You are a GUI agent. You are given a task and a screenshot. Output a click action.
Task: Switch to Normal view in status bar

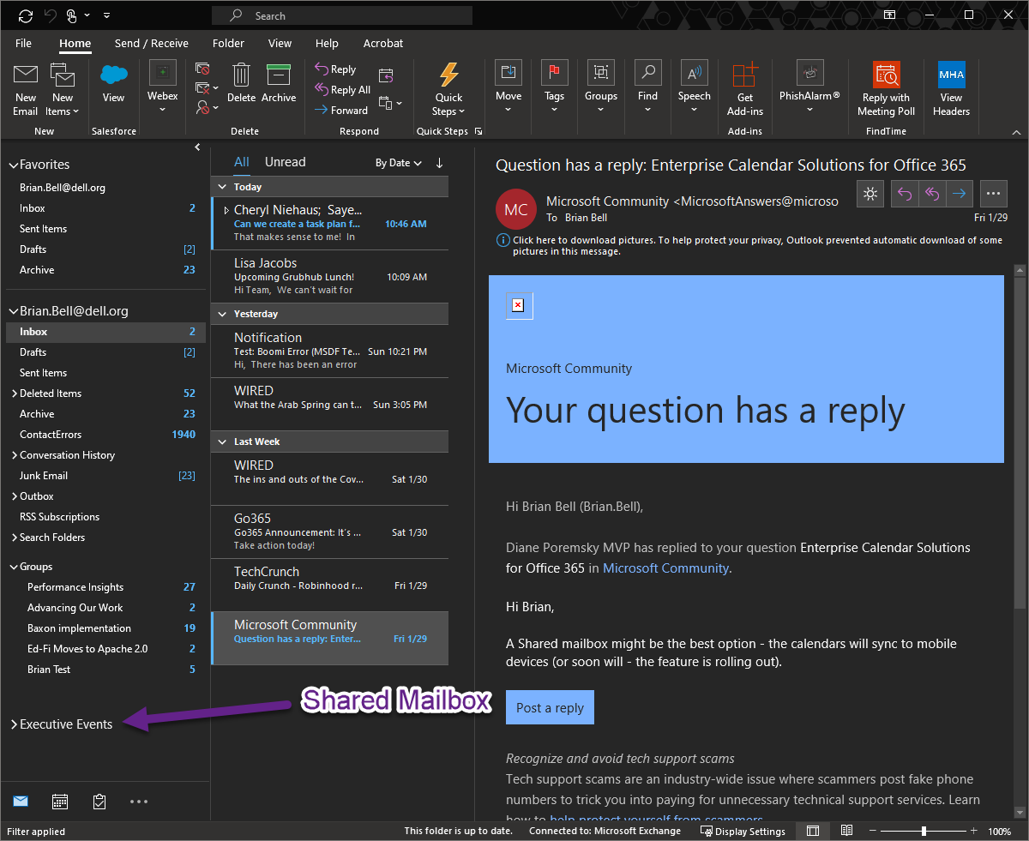tap(813, 831)
